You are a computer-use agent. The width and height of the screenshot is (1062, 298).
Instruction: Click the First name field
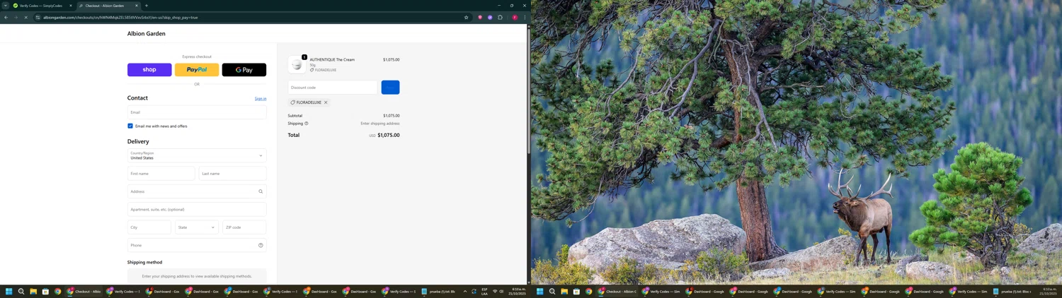click(x=161, y=174)
